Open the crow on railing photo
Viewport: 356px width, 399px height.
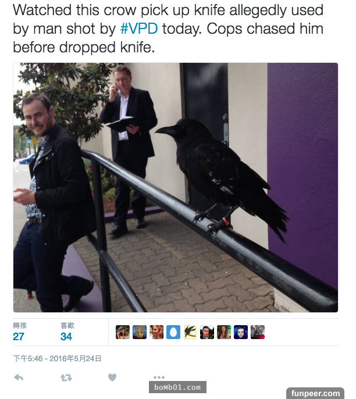coord(176,187)
